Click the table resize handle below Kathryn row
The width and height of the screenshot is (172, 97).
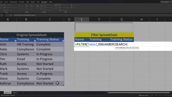click(x=63, y=85)
